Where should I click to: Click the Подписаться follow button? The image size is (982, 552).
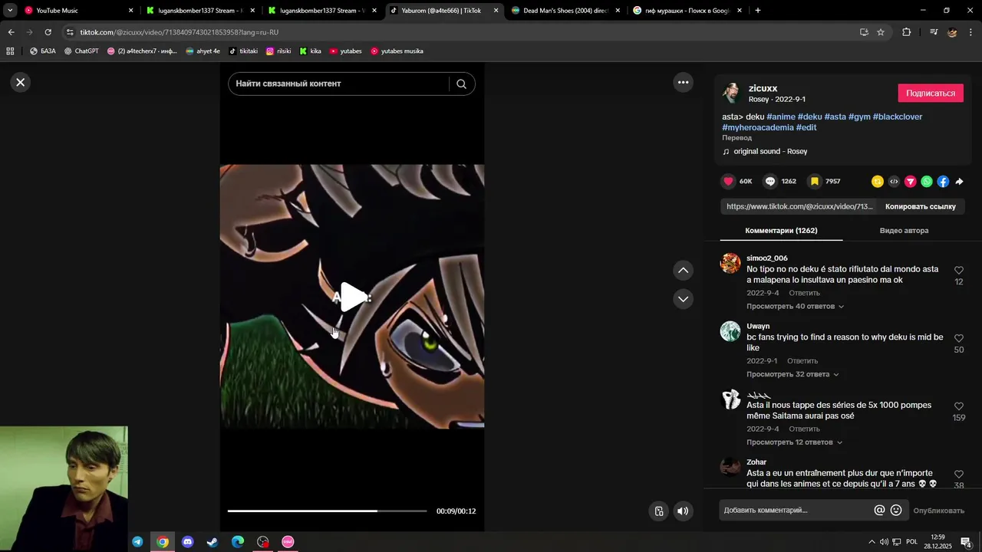[931, 93]
